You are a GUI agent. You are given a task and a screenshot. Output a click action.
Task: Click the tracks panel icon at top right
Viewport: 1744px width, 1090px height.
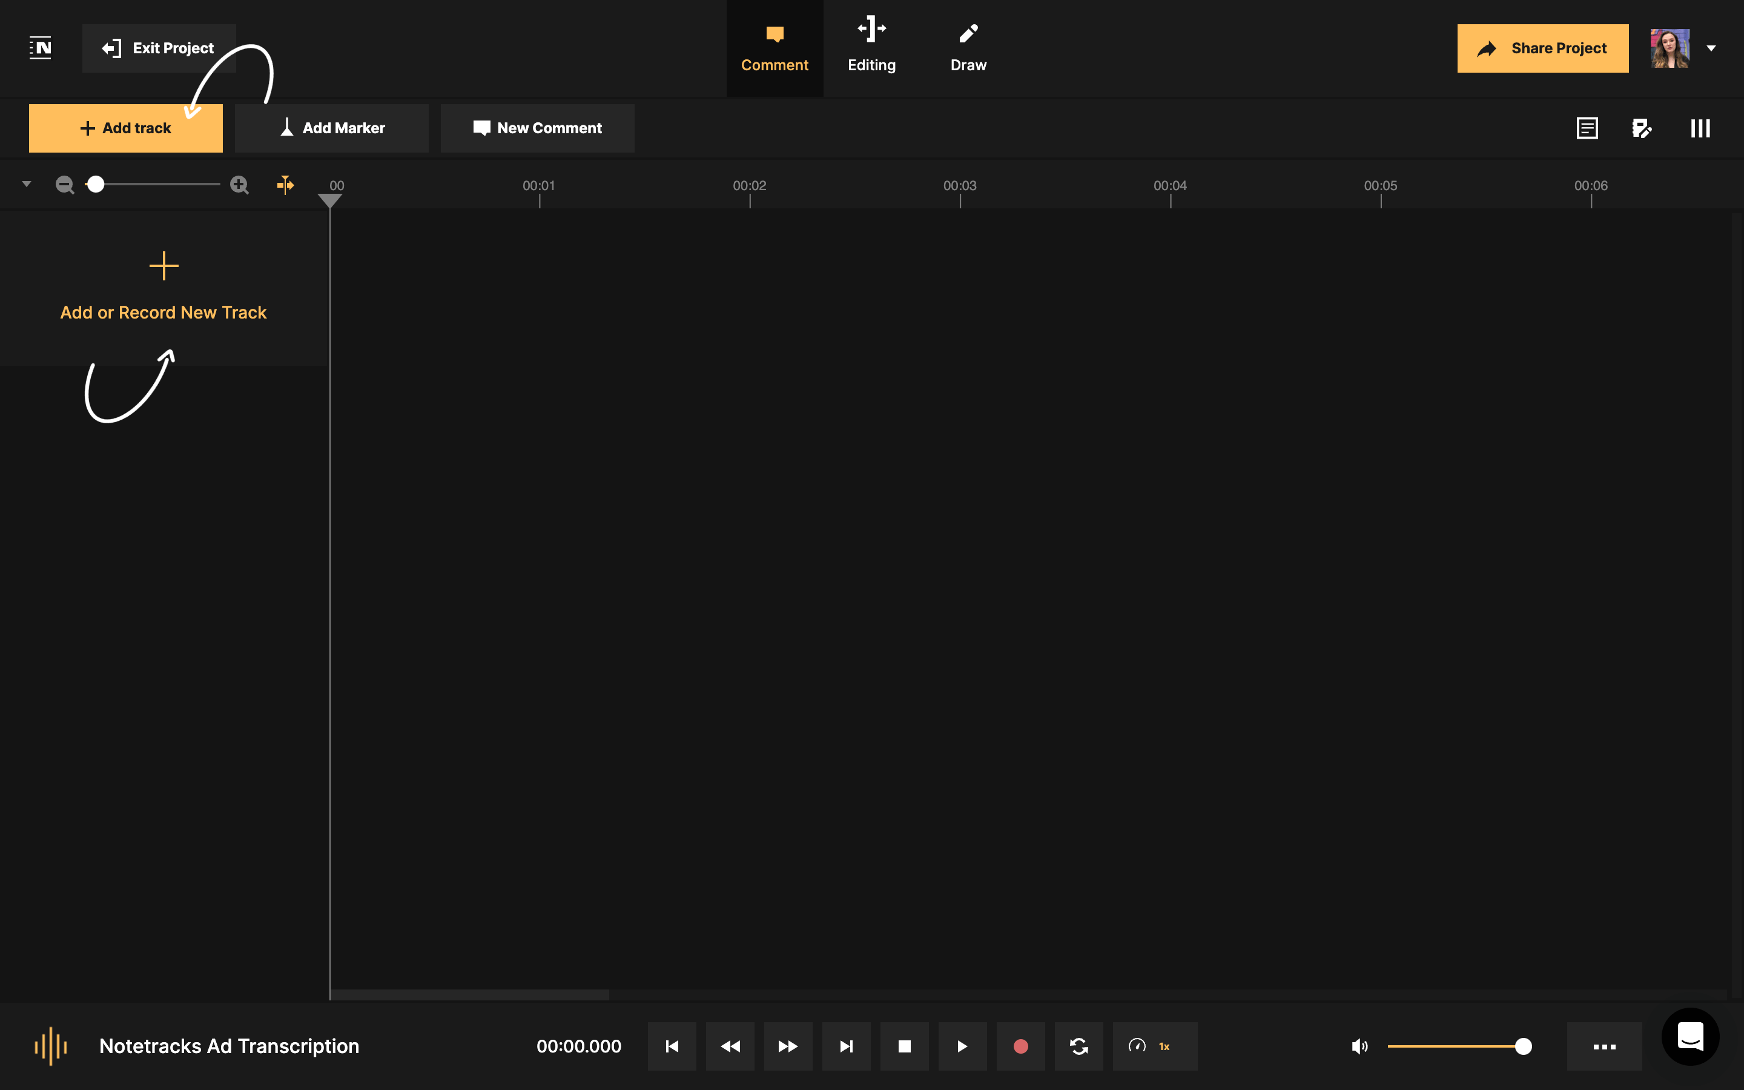pyautogui.click(x=1699, y=128)
